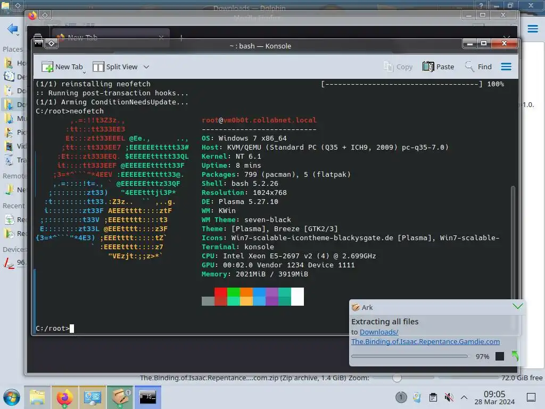Open the Konsole hamburger menu
545x409 pixels.
pyautogui.click(x=506, y=67)
